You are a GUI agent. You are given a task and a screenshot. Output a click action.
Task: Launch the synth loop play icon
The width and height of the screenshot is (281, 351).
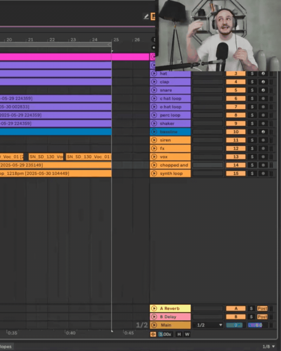154,173
